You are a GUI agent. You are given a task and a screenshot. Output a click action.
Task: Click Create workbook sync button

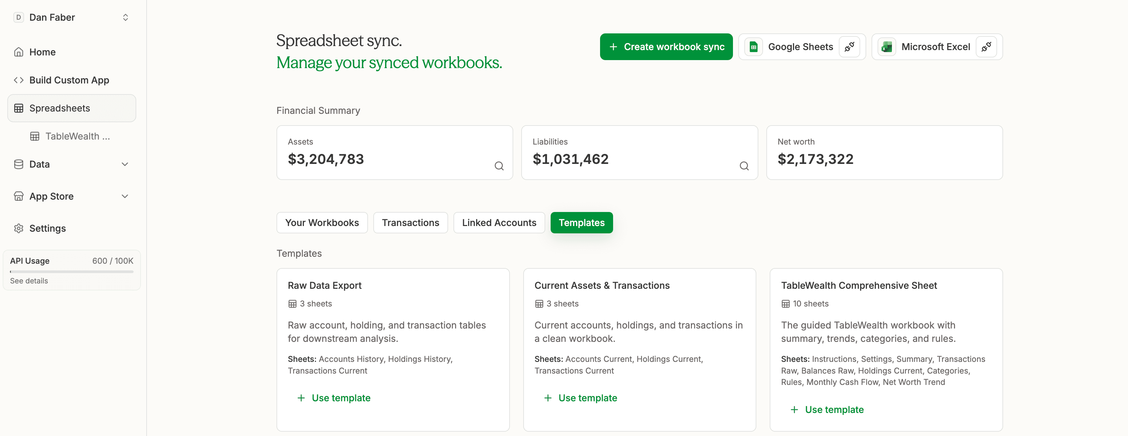click(x=666, y=47)
